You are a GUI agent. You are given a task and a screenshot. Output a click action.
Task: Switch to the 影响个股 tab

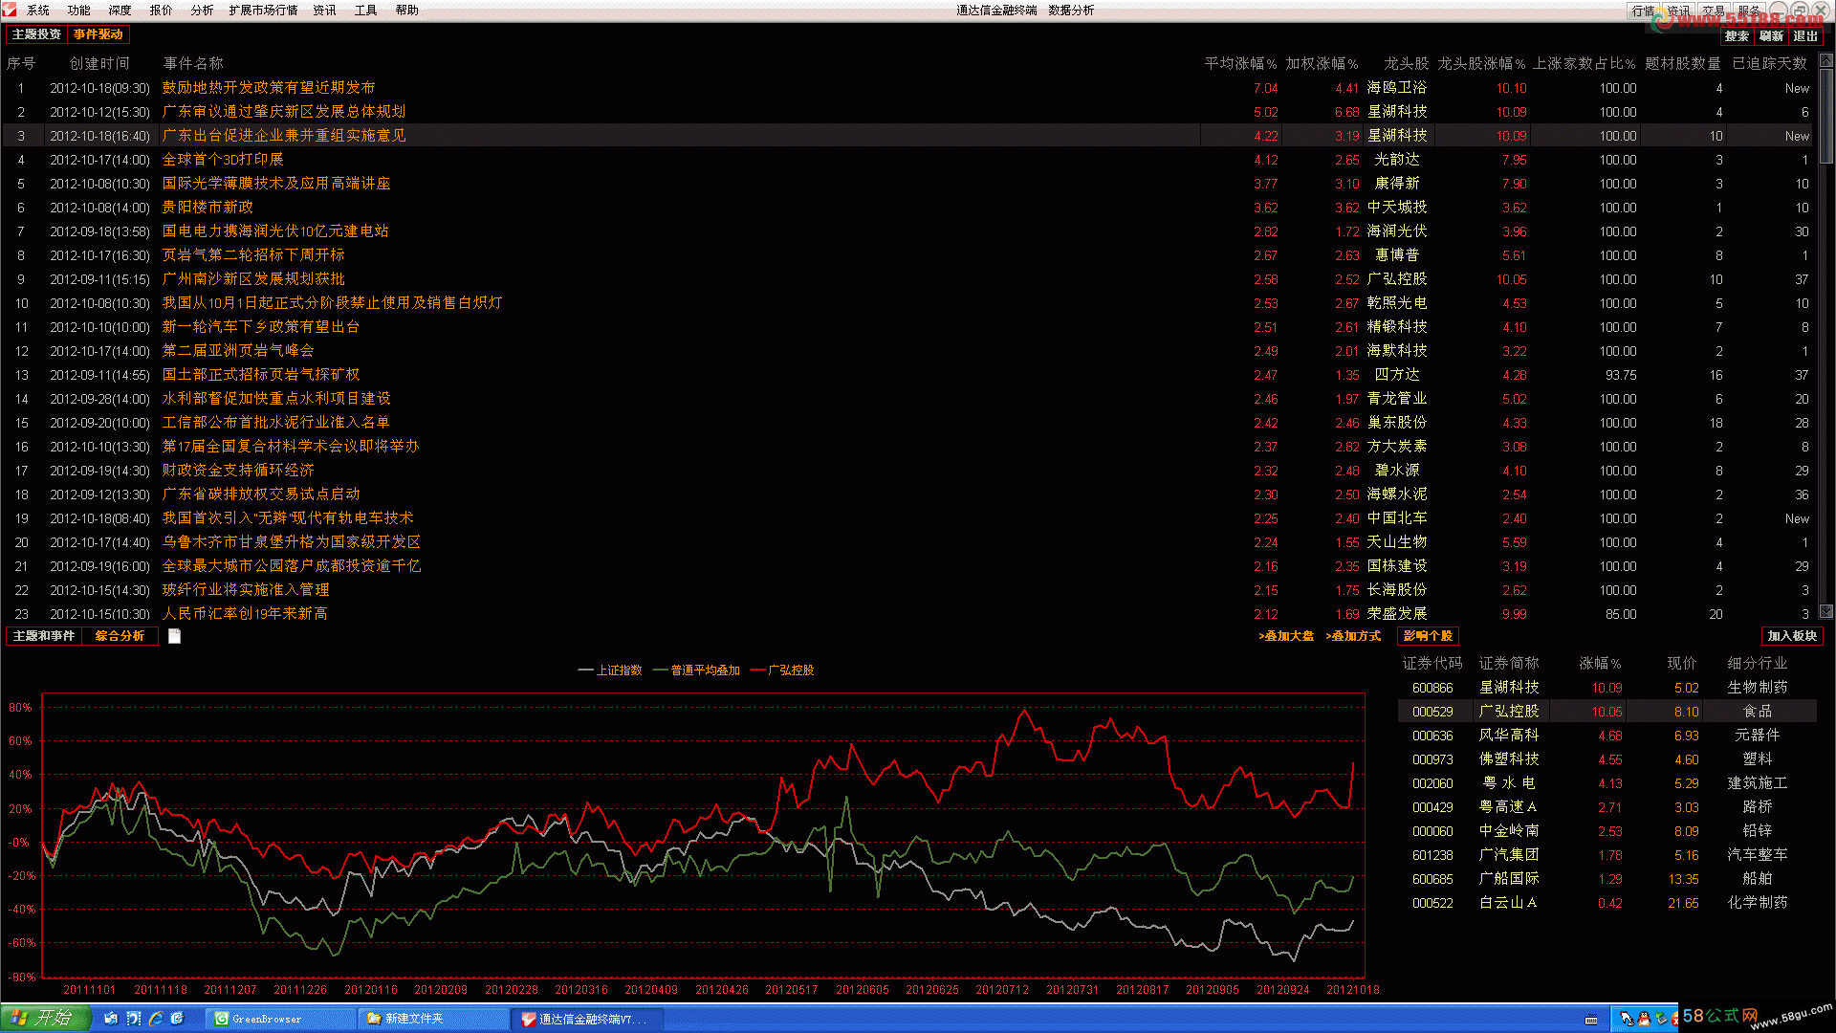coord(1429,636)
